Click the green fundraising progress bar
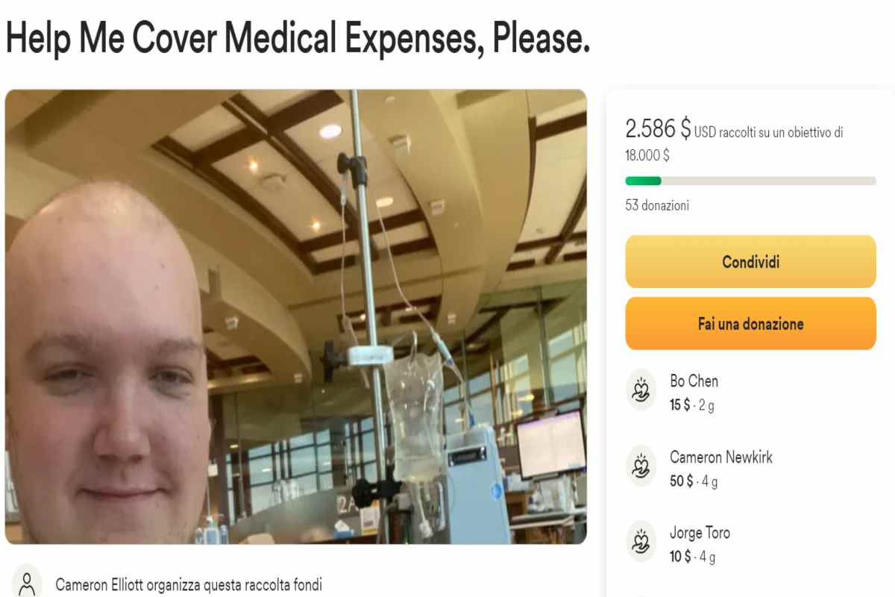This screenshot has width=895, height=597. 750,181
